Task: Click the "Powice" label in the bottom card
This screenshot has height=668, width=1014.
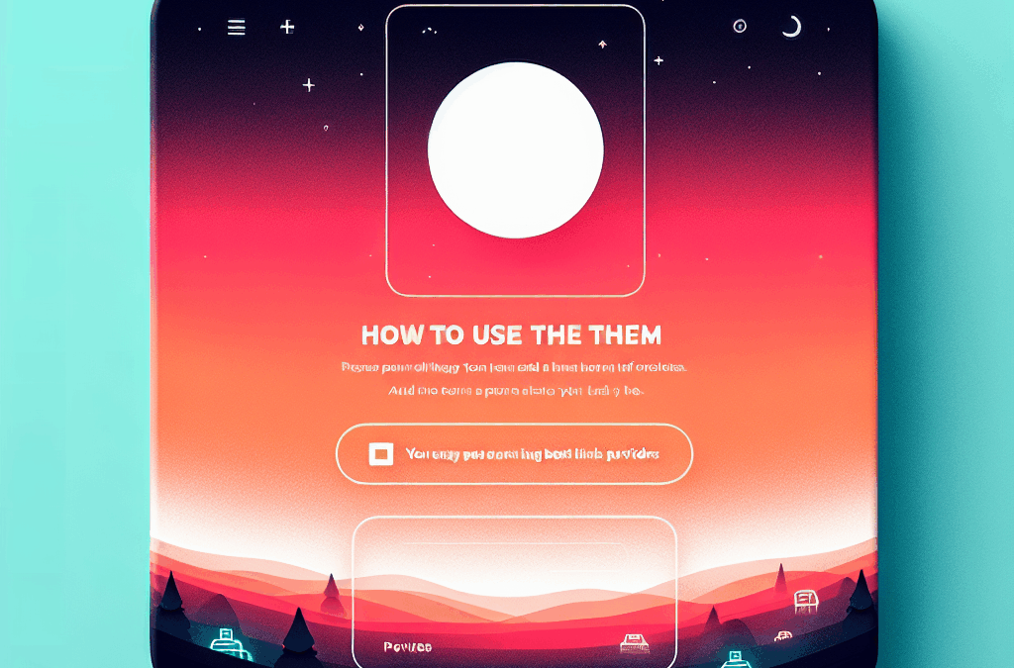Action: pos(407,646)
